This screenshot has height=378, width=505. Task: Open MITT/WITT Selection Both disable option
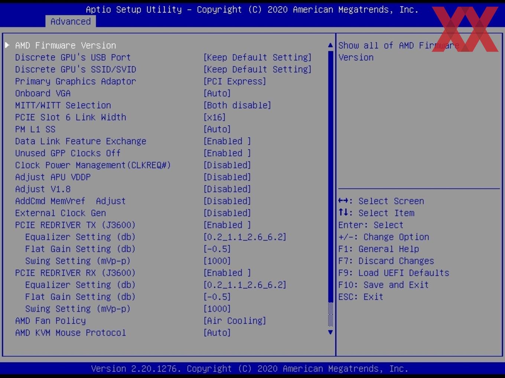point(237,105)
